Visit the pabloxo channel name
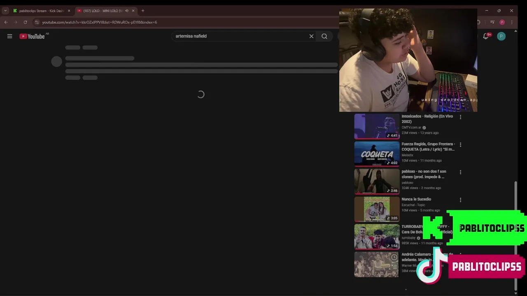527x296 pixels. (407, 183)
